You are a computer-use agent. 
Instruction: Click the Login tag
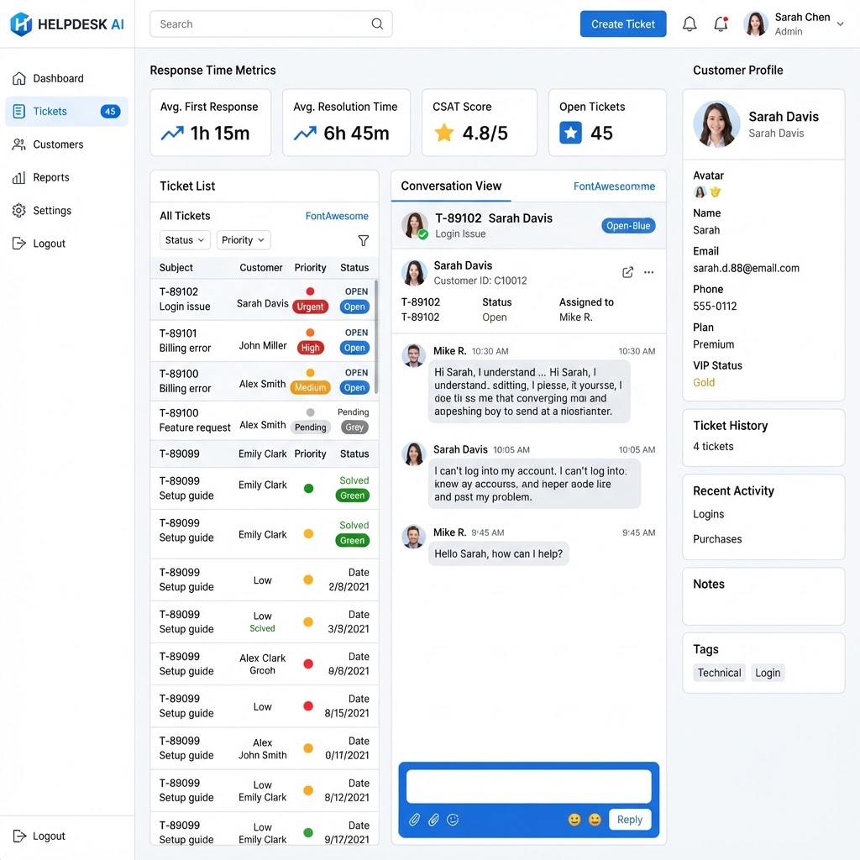pyautogui.click(x=768, y=673)
